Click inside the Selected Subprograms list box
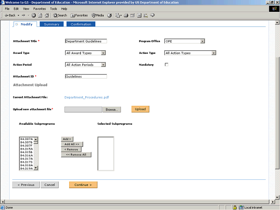This screenshot has height=210, width=280. [x=106, y=154]
